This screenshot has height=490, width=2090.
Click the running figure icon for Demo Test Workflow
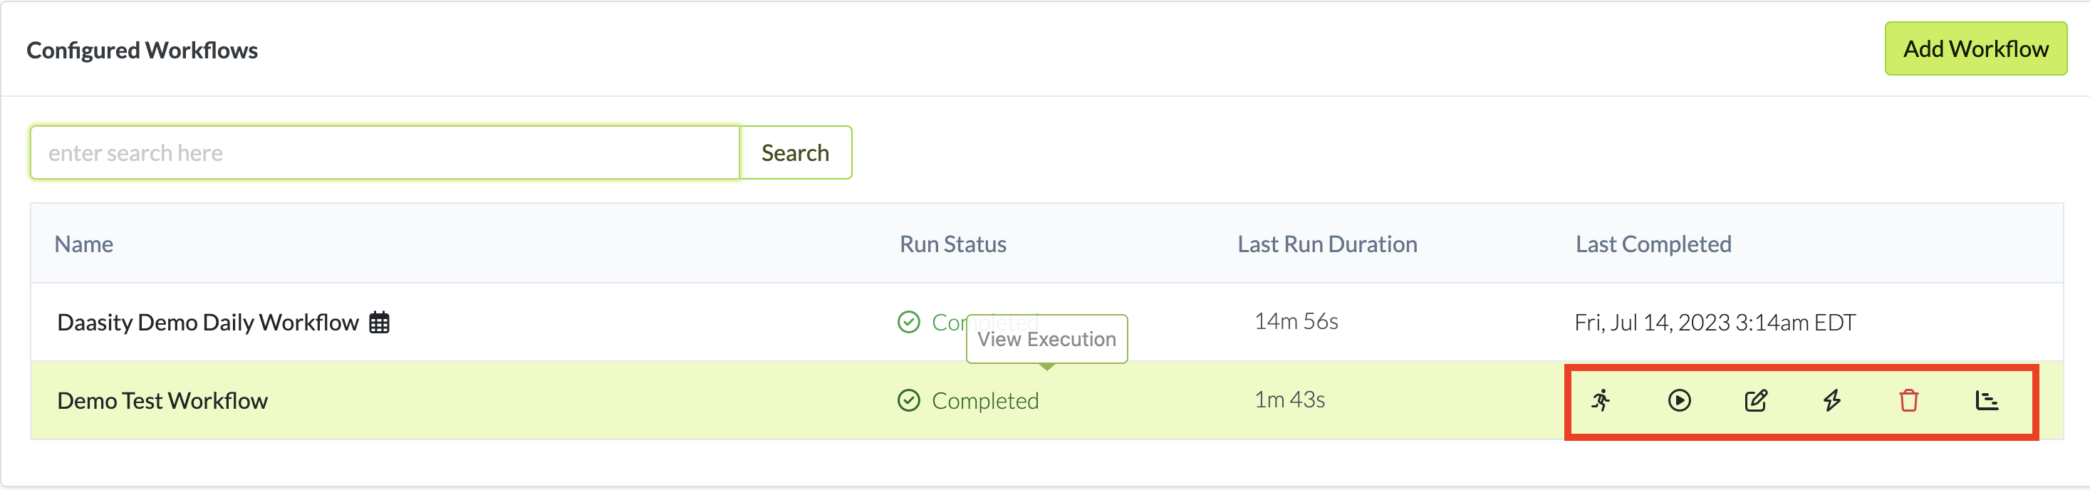[1601, 401]
